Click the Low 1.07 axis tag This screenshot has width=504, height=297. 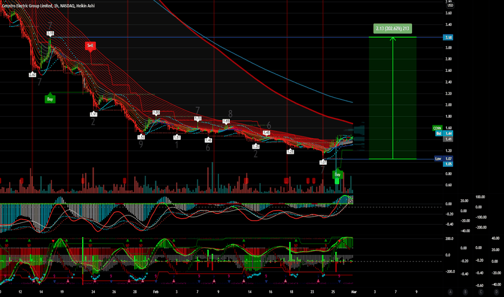coord(443,159)
